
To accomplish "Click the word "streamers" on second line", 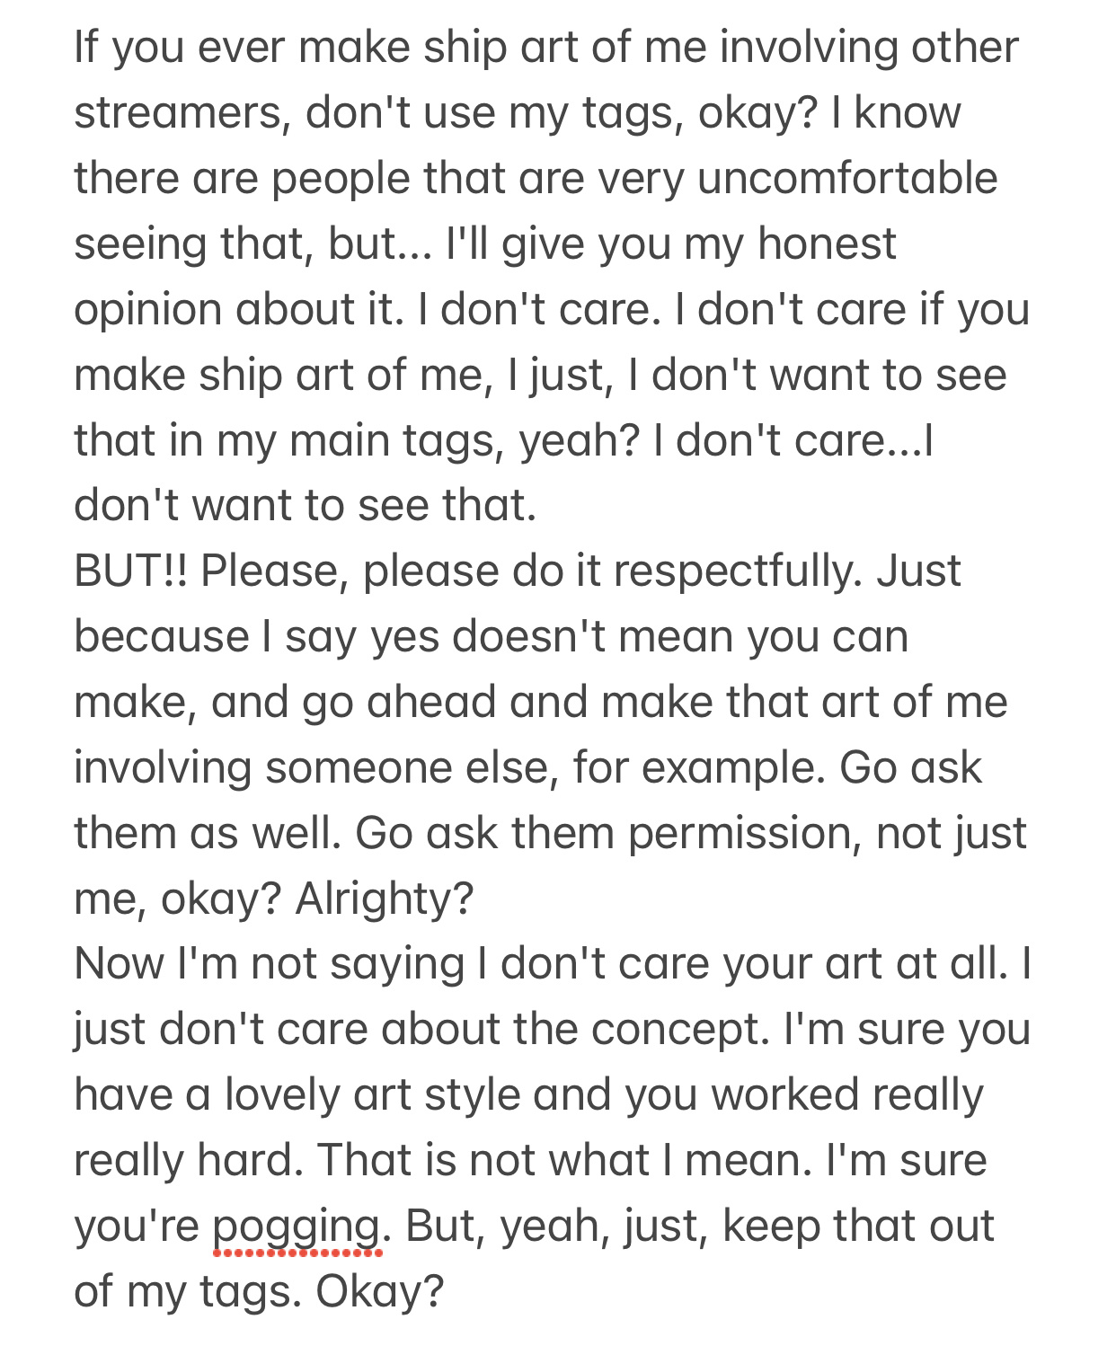I will (x=181, y=114).
